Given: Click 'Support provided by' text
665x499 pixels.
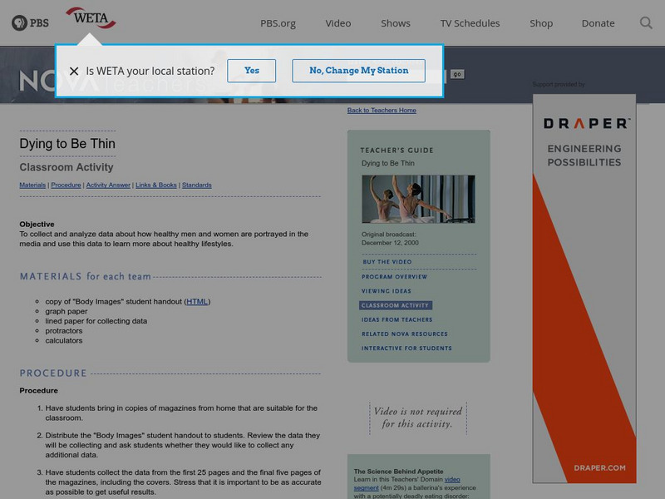Looking at the screenshot, I should tap(559, 85).
